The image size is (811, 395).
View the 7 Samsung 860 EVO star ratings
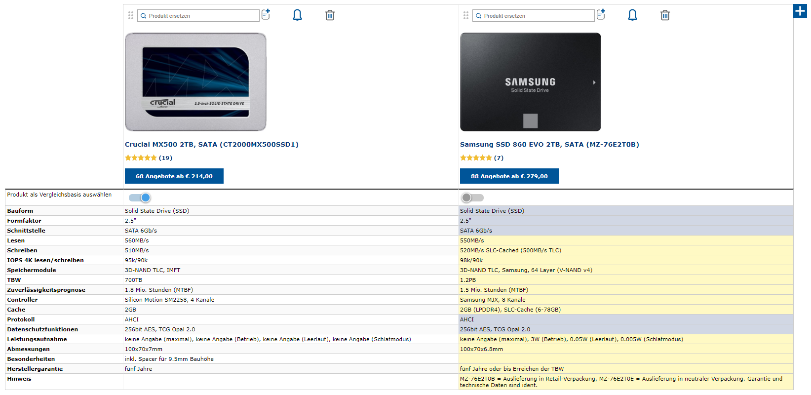[x=482, y=158]
